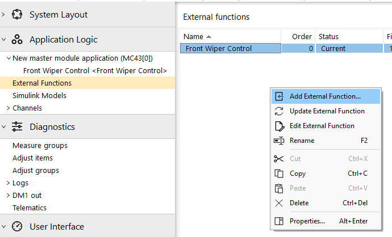This screenshot has height=237, width=392.
Task: Click the Edit External Function pencil icon
Action: [x=279, y=126]
